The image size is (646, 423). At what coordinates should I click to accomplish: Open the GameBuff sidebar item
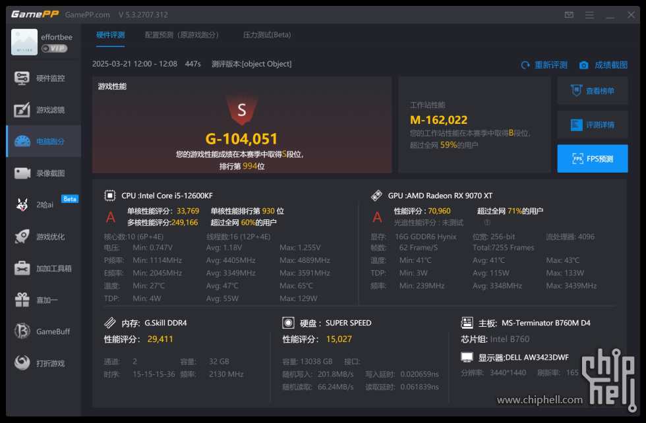point(44,331)
